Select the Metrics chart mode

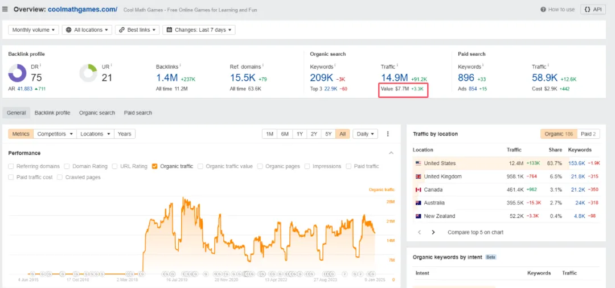[x=21, y=134]
